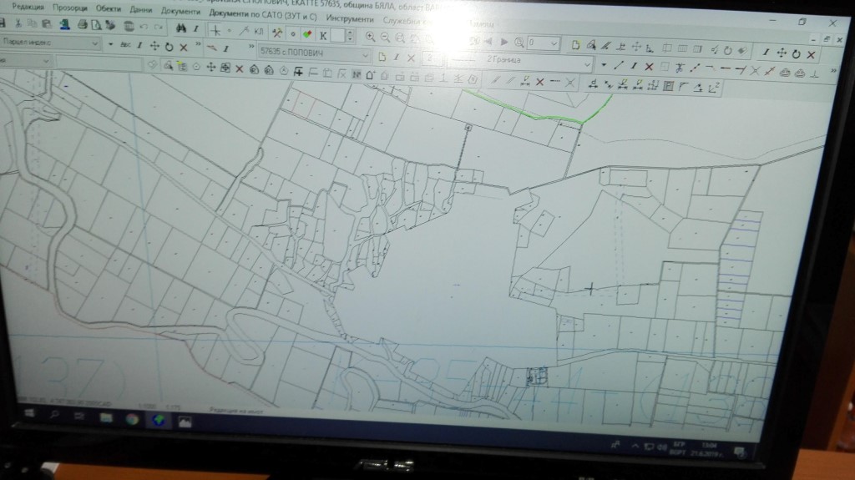Open the Инструменти menu
The width and height of the screenshot is (855, 480).
coord(350,18)
